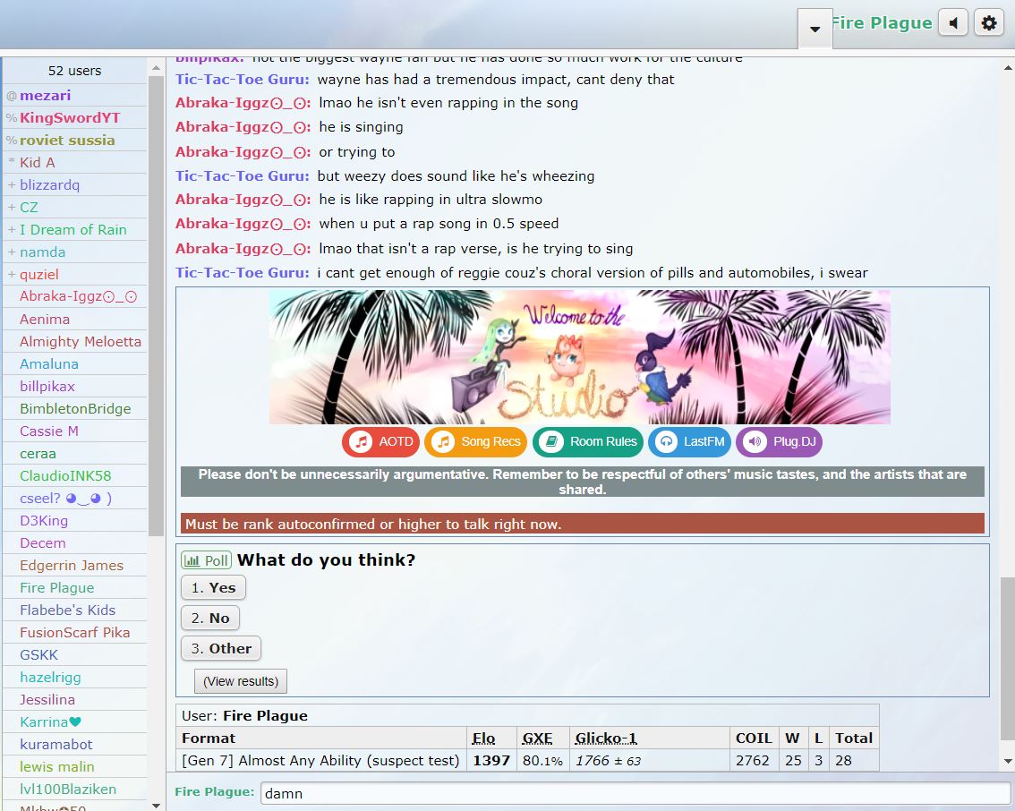Select user KingSwordYT in user list

coord(74,118)
